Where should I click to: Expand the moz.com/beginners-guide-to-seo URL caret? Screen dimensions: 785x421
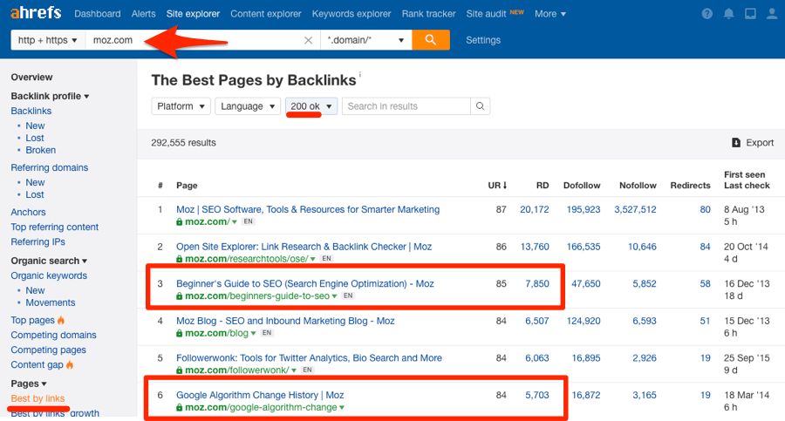tap(334, 296)
